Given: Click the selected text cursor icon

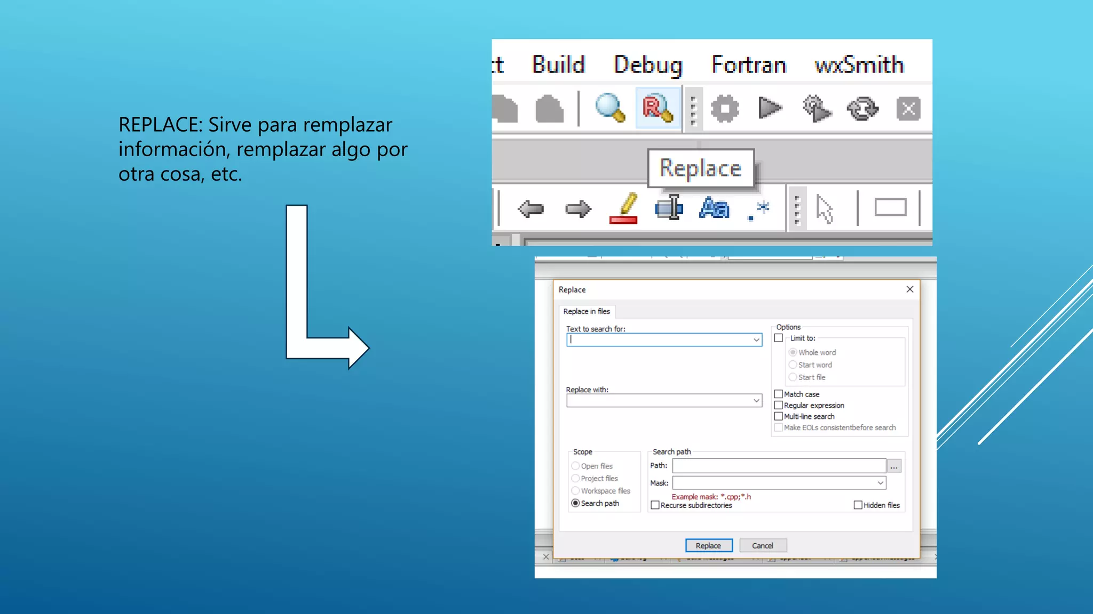Looking at the screenshot, I should point(669,207).
